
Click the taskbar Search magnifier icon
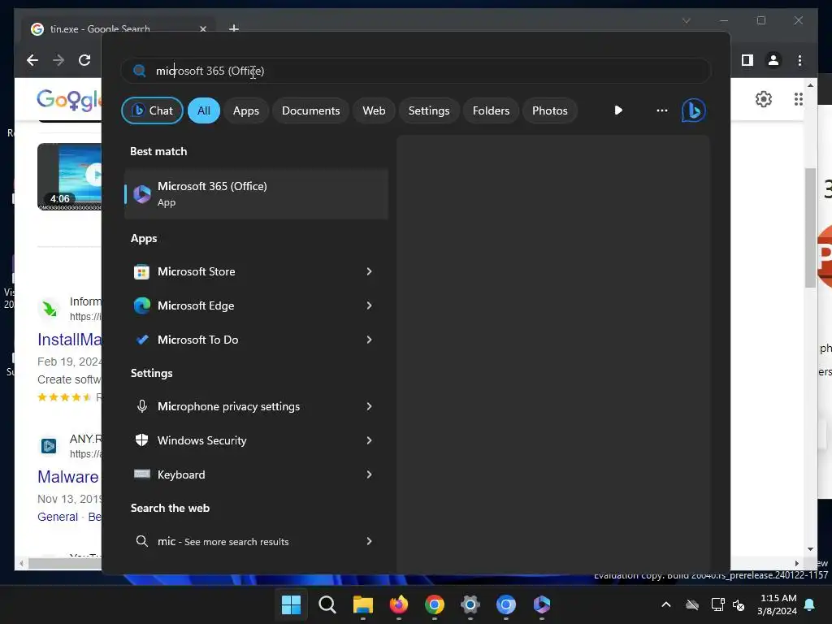pos(327,604)
